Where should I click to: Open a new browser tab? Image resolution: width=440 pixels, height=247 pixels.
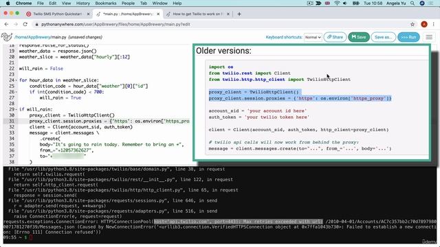[x=239, y=14]
